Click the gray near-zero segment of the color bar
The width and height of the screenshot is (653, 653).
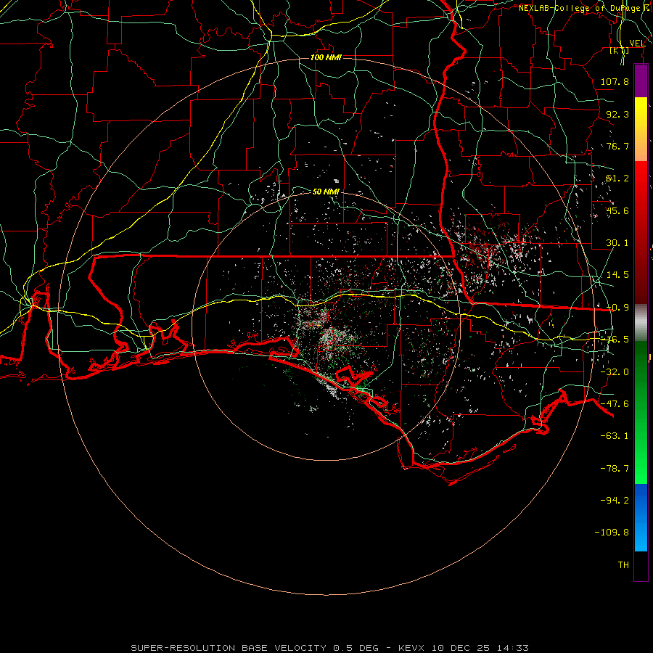pos(641,321)
